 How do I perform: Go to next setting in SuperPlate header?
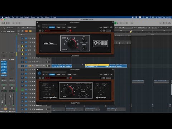[x=47, y=75]
